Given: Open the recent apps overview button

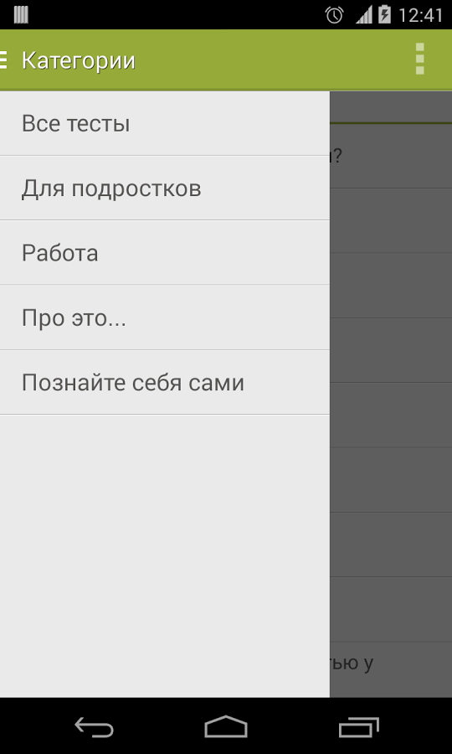Looking at the screenshot, I should 358,726.
